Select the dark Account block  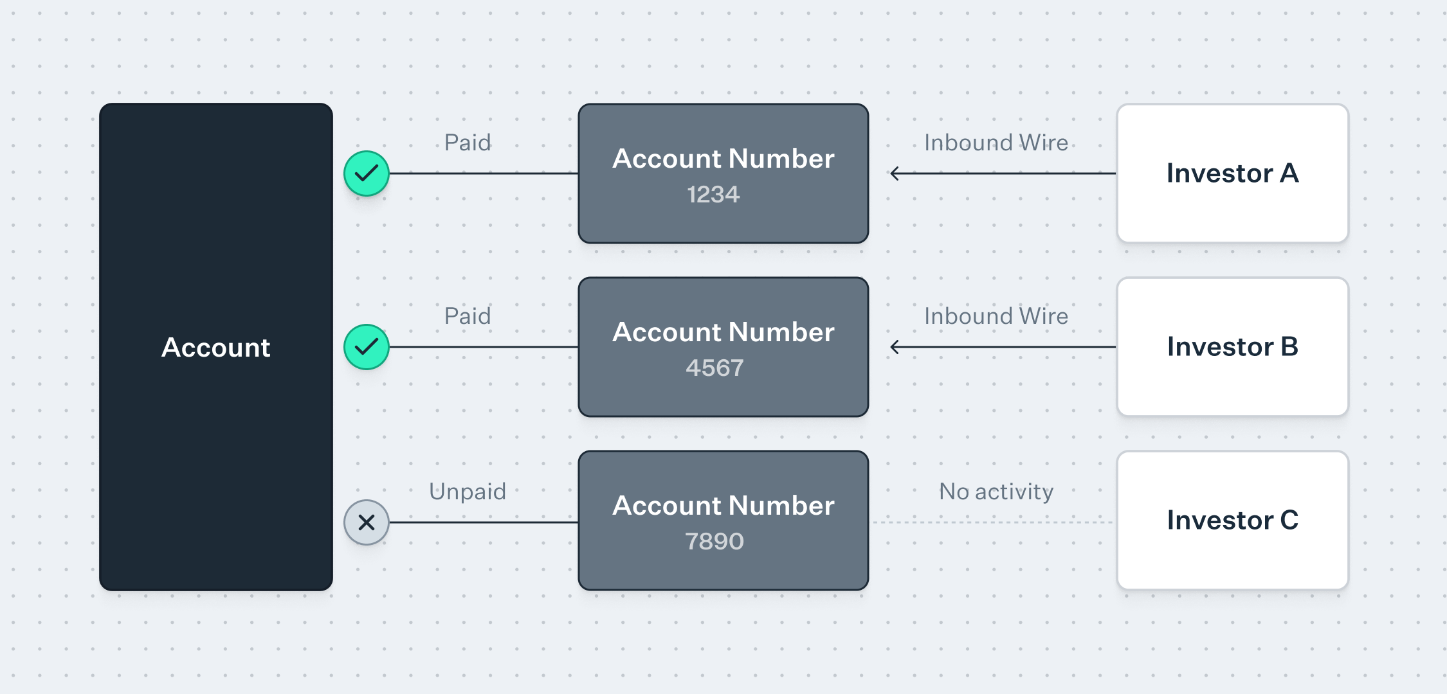click(x=216, y=347)
